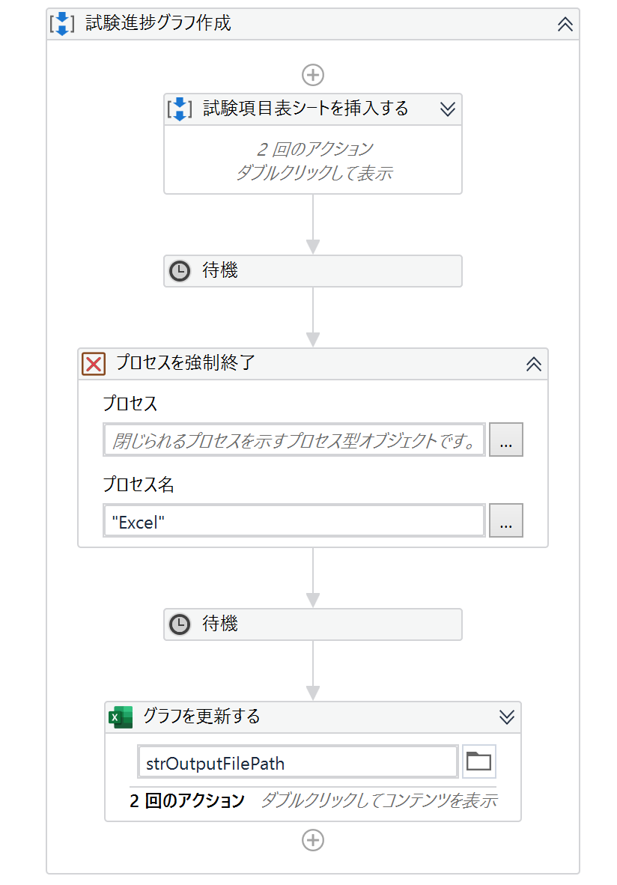Collapse the プロセスを強制終了 activity

click(x=533, y=365)
